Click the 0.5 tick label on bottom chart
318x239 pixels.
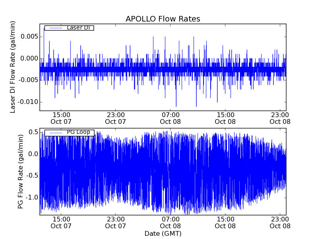pos(33,132)
